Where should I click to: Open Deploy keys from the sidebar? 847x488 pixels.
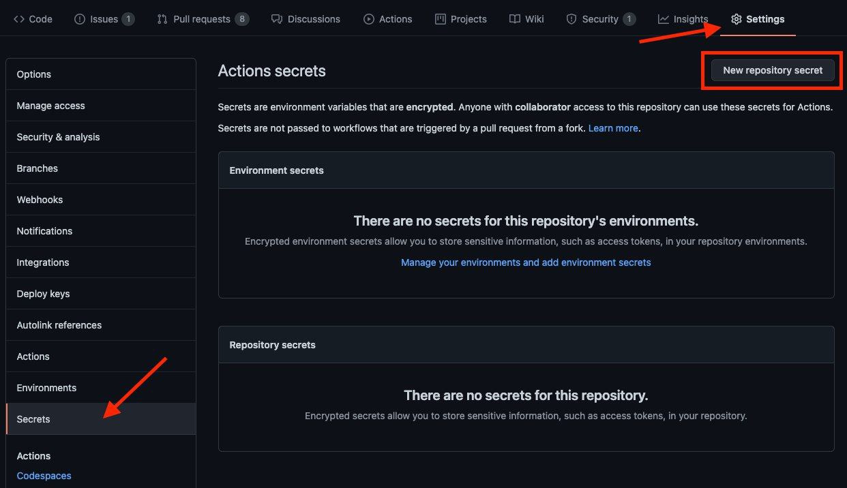[x=43, y=294]
